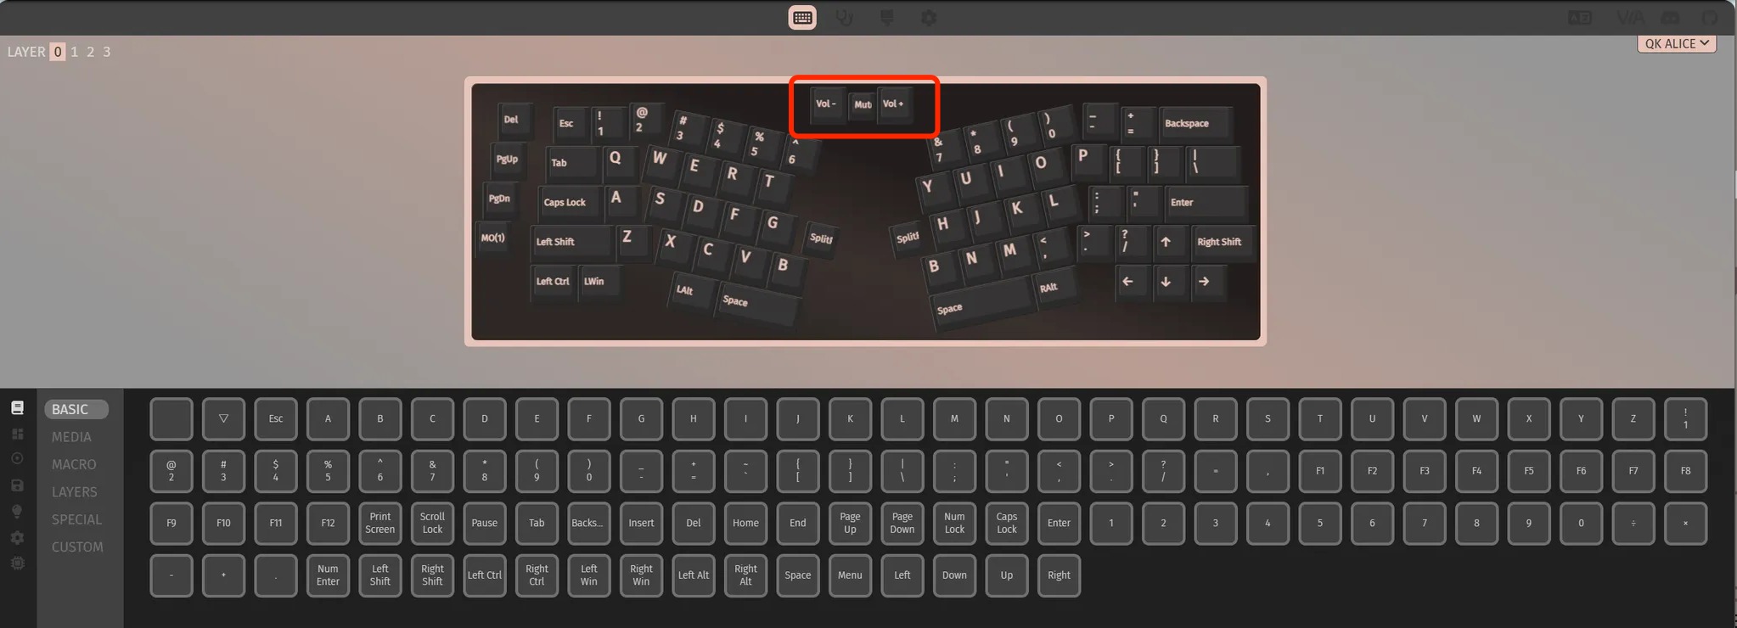Screen dimensions: 1737x628
Task: Open the Layouts grid icon in sidebar
Action: (x=17, y=435)
